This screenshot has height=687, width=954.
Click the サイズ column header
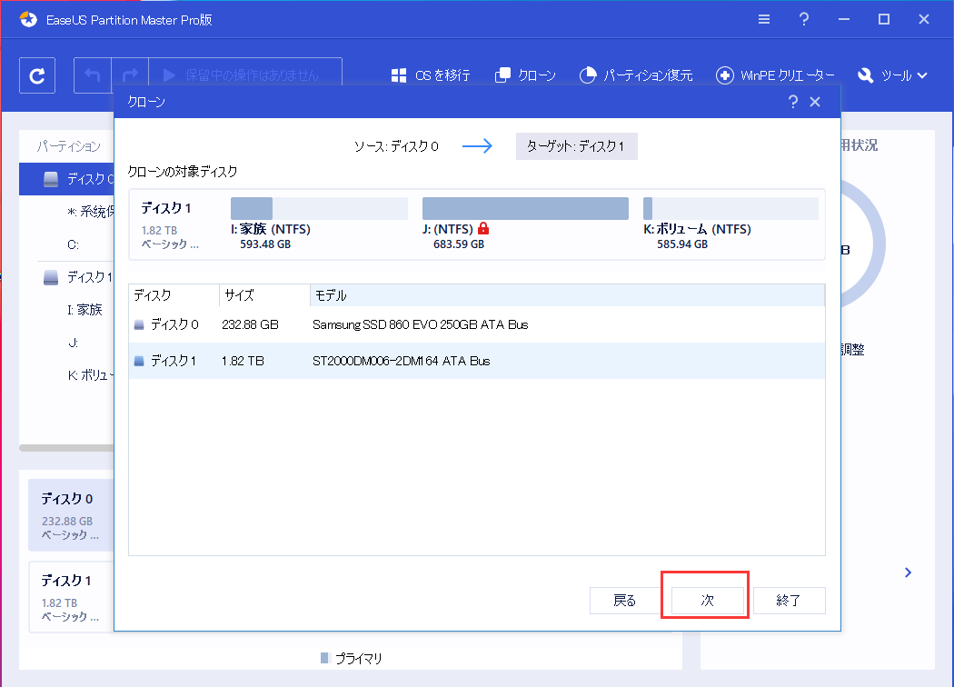(264, 295)
